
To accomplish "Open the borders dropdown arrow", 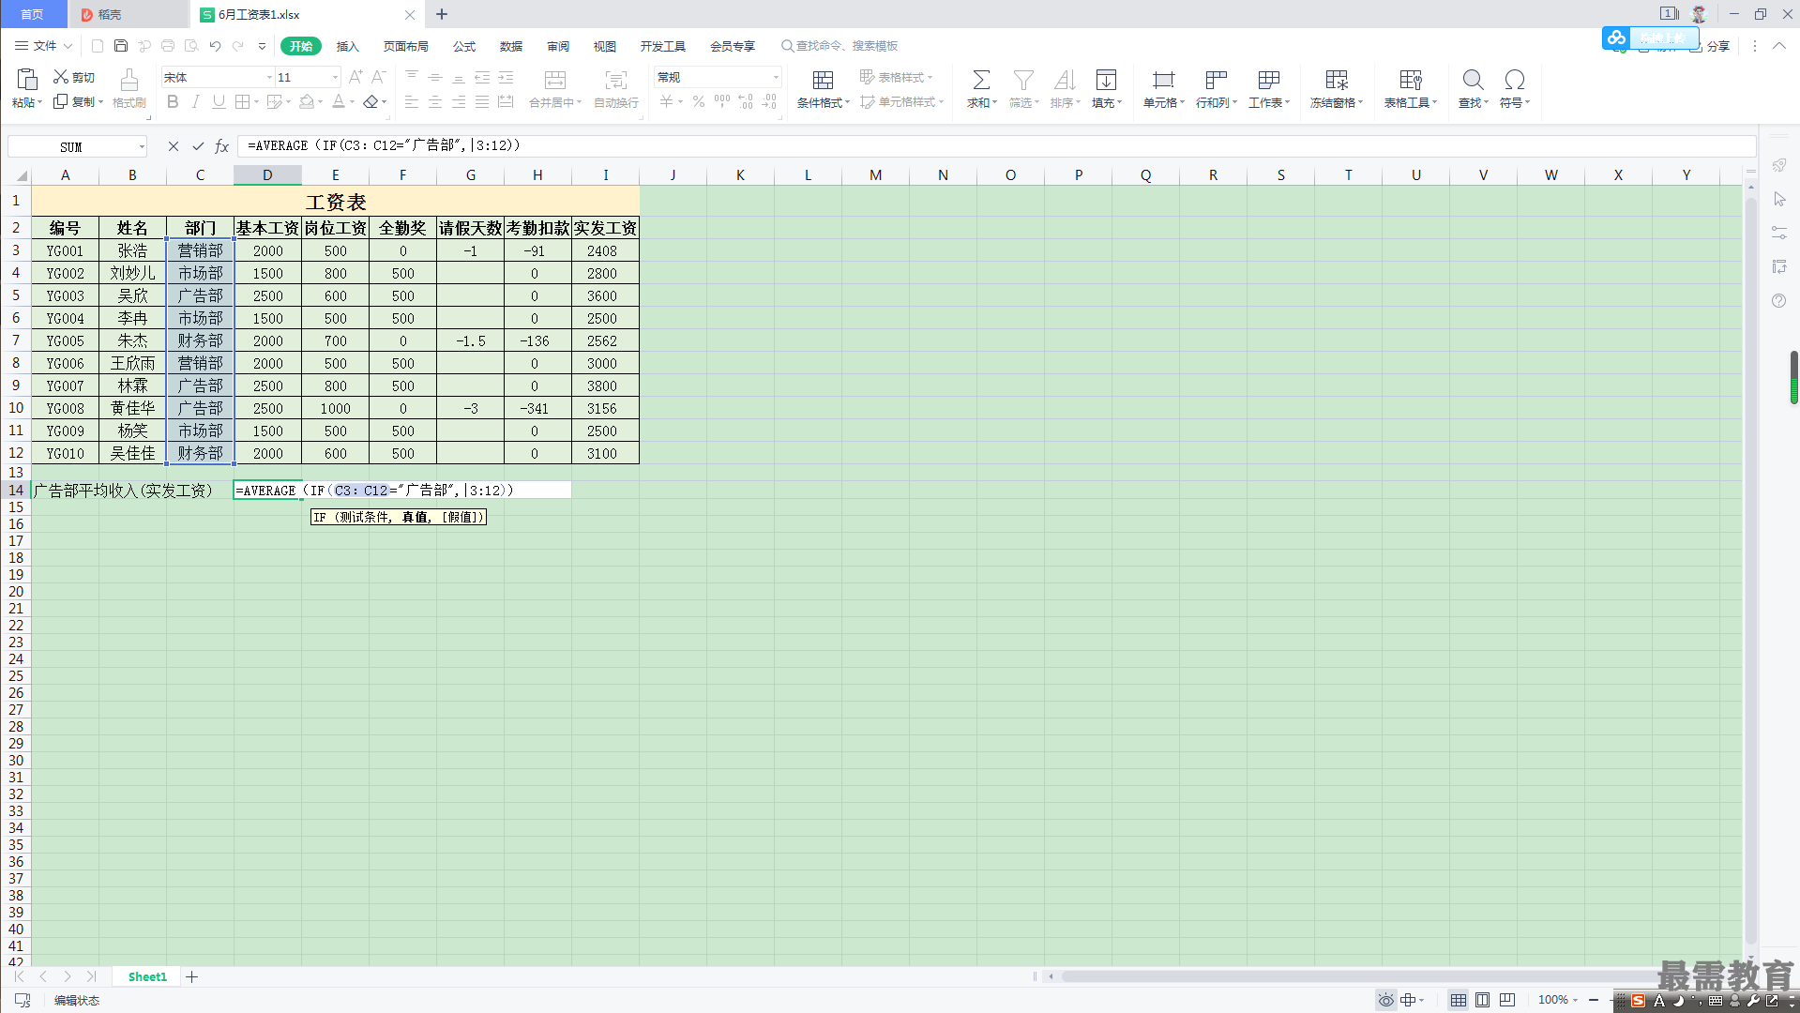I will point(256,102).
